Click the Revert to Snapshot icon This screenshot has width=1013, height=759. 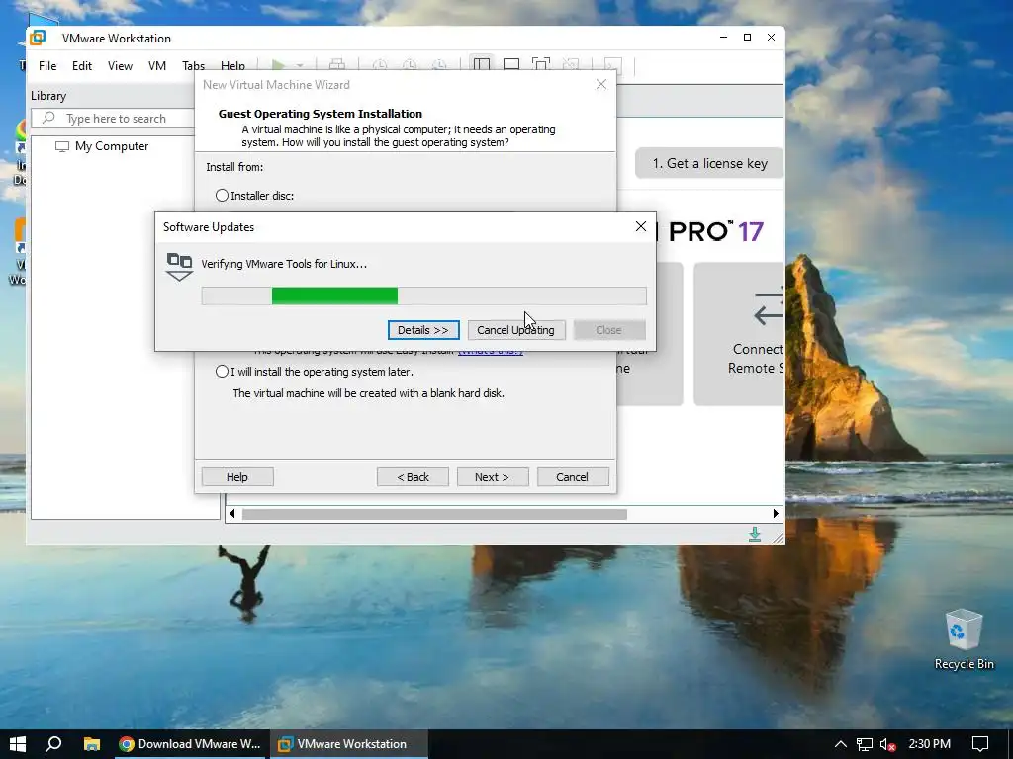click(x=410, y=64)
